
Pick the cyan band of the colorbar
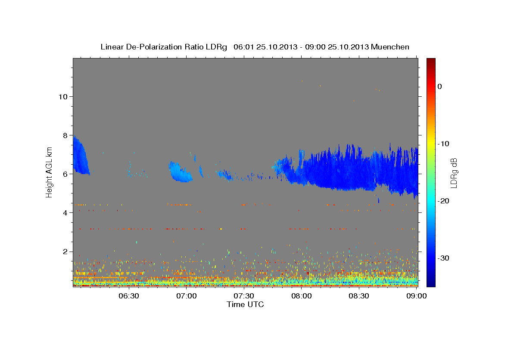(x=431, y=200)
